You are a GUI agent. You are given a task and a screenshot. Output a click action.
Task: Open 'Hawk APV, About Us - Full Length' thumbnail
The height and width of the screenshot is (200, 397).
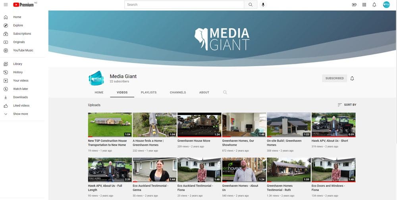110,170
